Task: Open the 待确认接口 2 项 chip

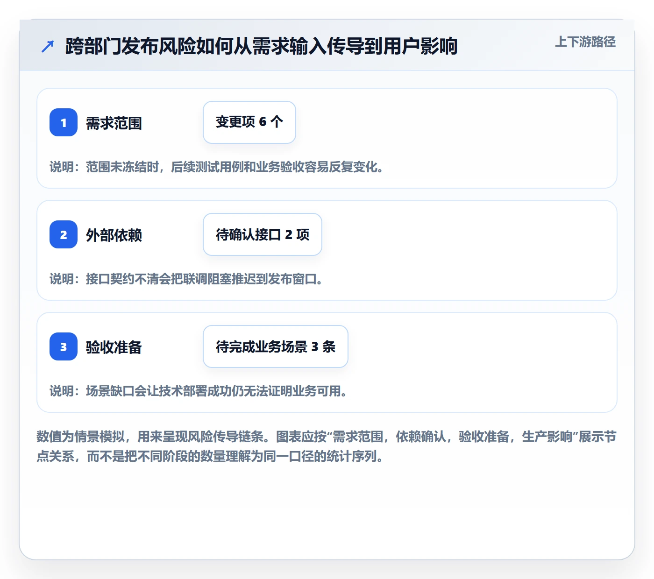Action: coord(263,234)
